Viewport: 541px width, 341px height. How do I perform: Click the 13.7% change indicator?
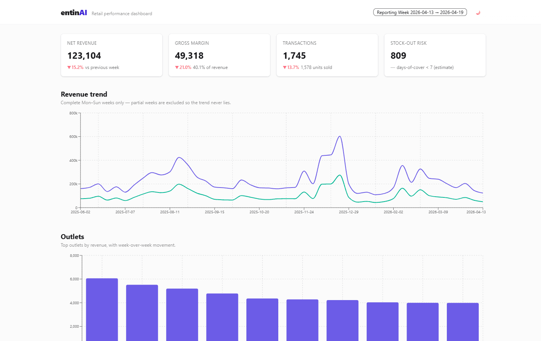point(291,67)
